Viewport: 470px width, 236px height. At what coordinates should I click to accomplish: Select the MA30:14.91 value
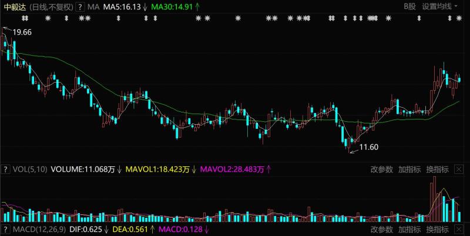(x=172, y=6)
